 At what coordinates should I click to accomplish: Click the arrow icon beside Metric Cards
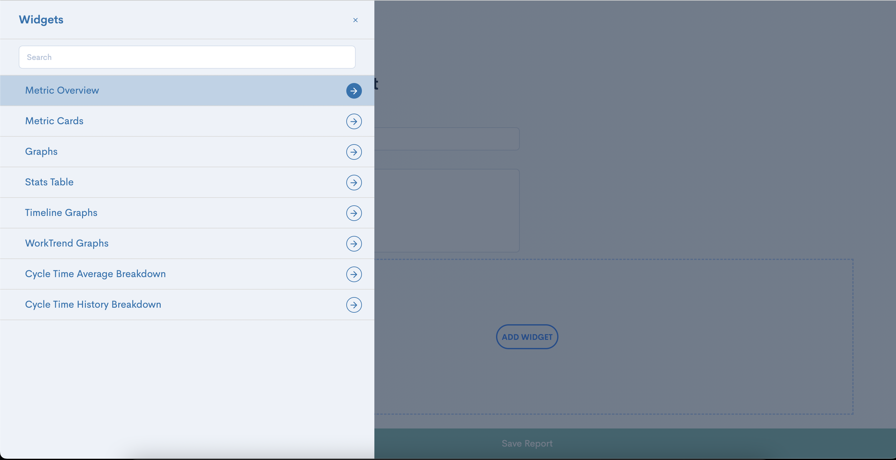[354, 121]
